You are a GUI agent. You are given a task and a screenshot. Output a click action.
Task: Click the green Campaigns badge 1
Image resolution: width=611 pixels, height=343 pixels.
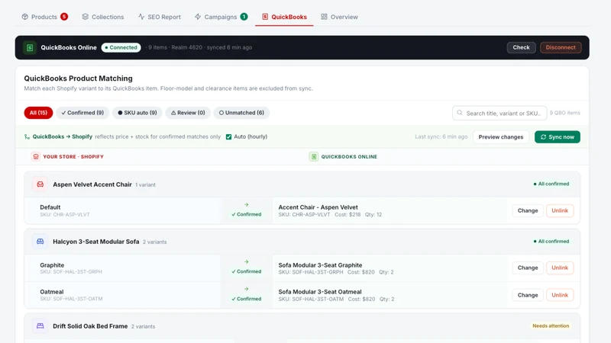click(x=244, y=17)
